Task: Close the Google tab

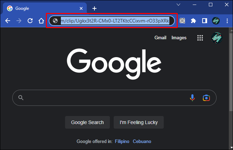Action: (81, 8)
